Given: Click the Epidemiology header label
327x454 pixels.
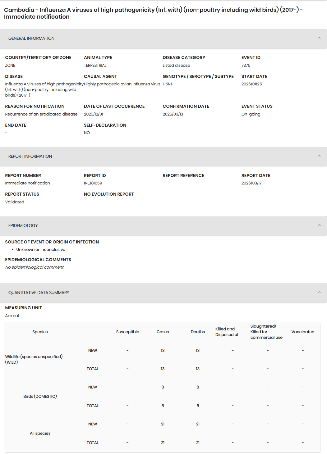Looking at the screenshot, I should click(x=23, y=225).
